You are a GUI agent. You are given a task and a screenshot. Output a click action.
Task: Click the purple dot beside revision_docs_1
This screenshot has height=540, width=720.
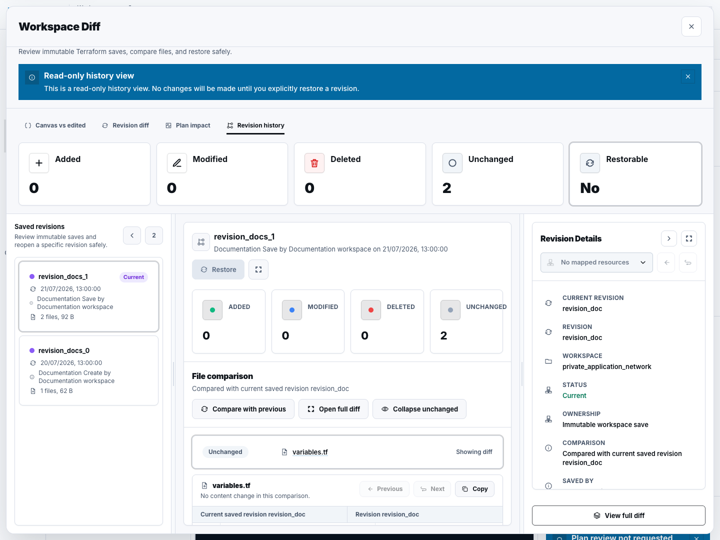(x=32, y=276)
